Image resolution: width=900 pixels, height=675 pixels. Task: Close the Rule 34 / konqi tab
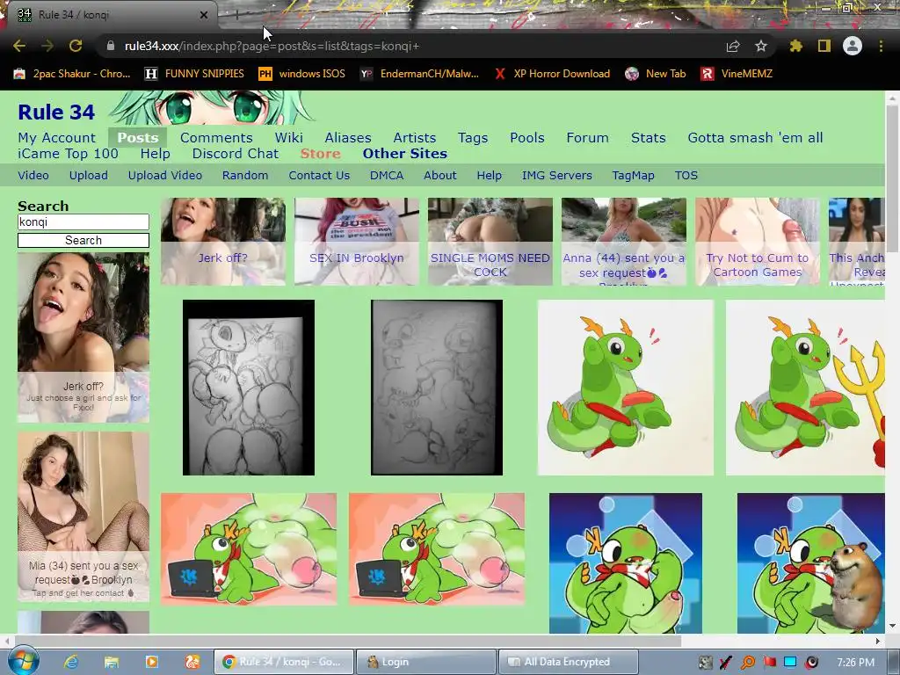pos(204,15)
